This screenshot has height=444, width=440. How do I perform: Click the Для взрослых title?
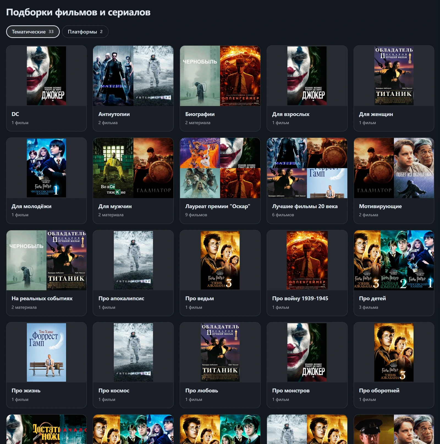291,114
